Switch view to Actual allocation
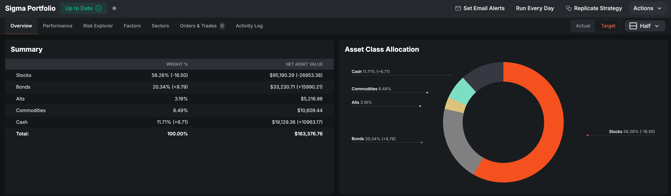The image size is (671, 196). pyautogui.click(x=583, y=26)
